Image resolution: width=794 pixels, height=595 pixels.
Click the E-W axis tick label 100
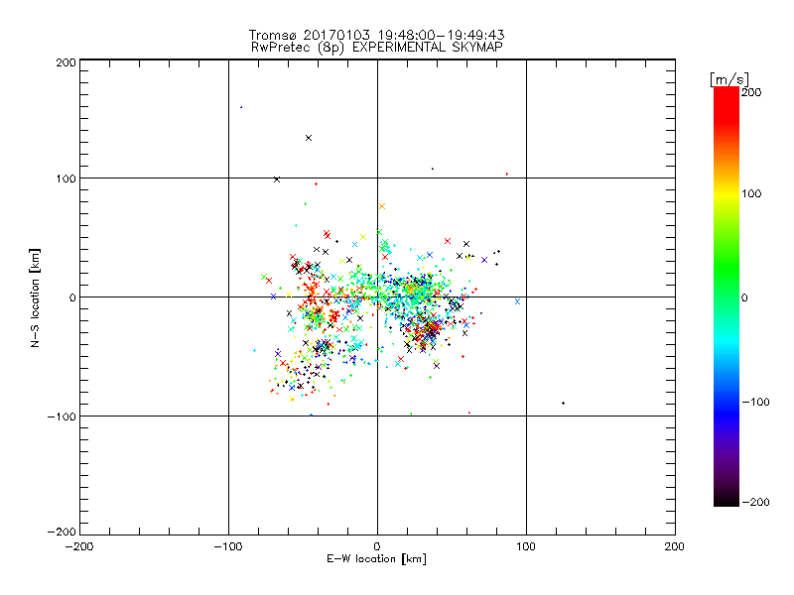pyautogui.click(x=526, y=546)
